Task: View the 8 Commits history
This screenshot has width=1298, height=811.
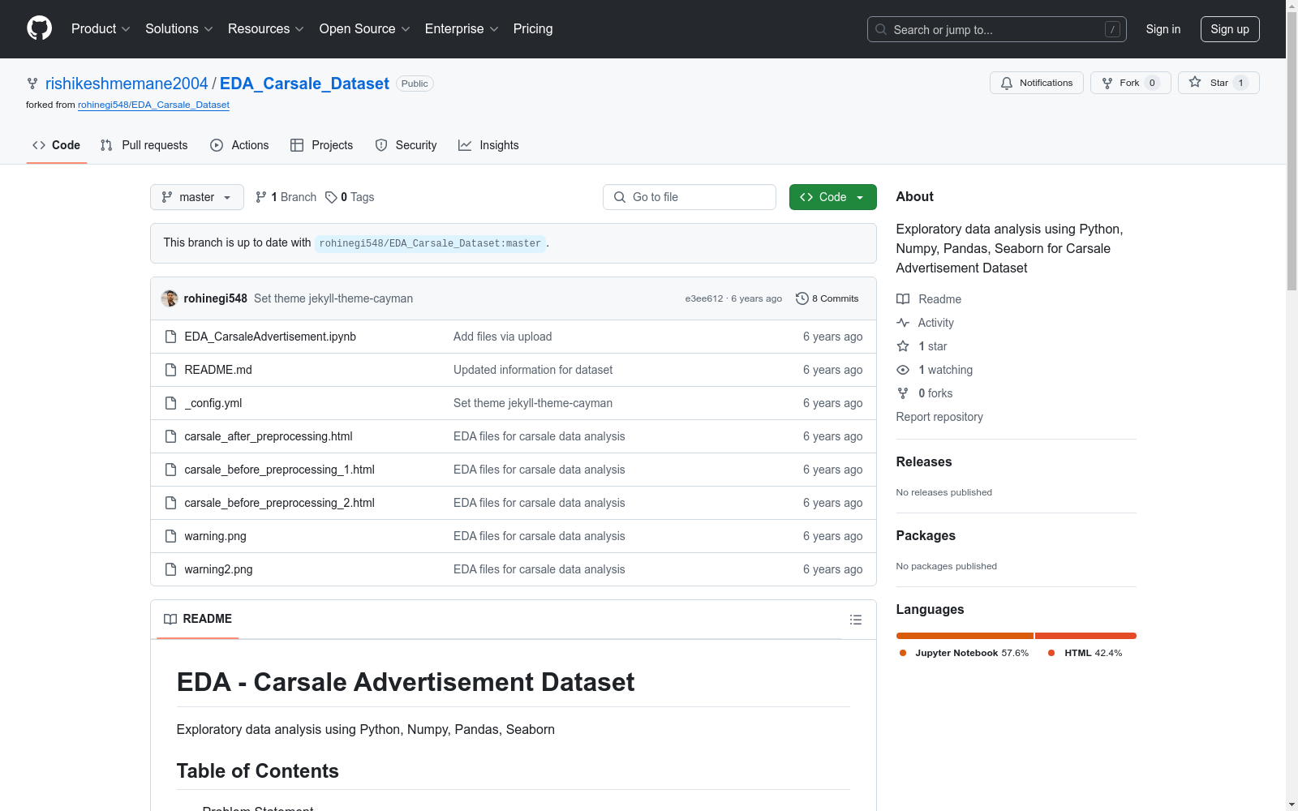Action: 827,298
